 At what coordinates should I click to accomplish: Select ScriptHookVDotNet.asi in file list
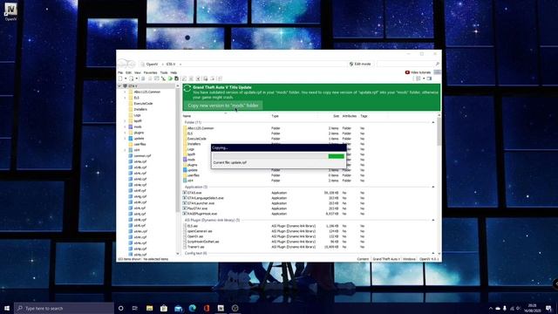pos(203,242)
